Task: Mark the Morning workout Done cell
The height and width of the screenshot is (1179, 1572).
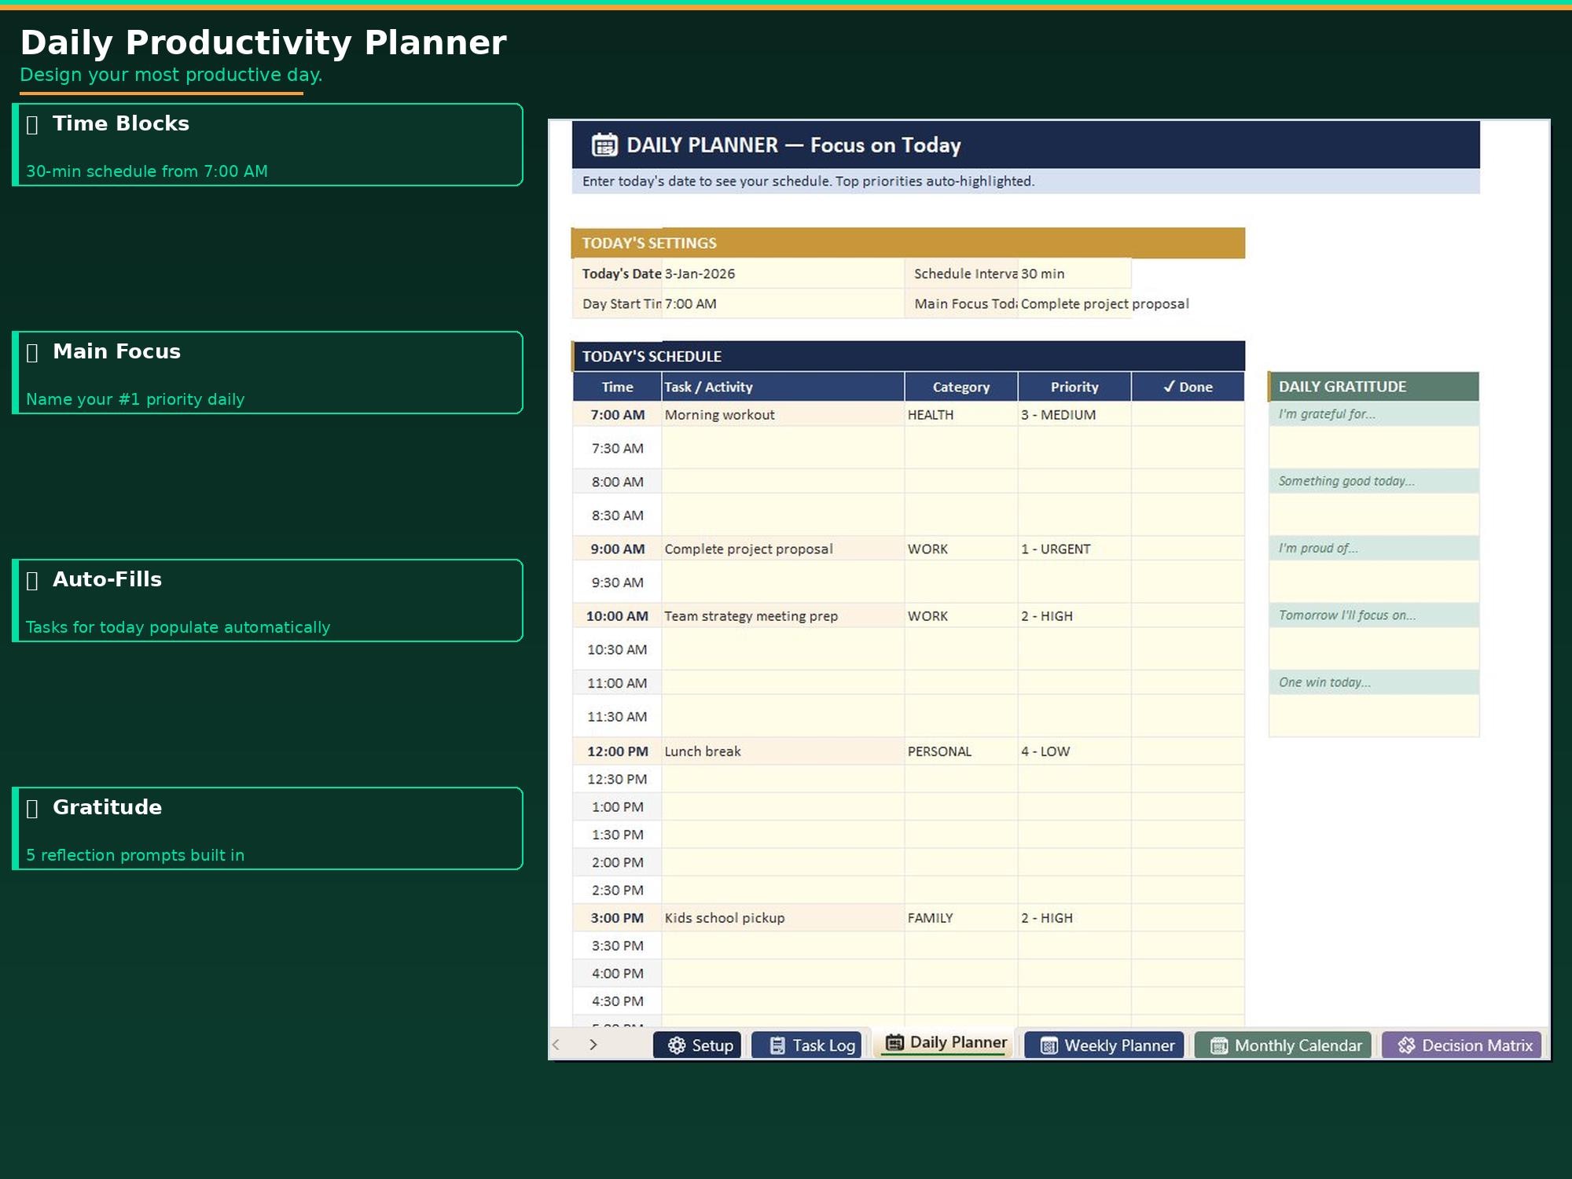Action: (1188, 414)
